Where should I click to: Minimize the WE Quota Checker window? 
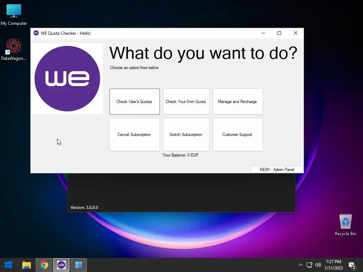263,33
